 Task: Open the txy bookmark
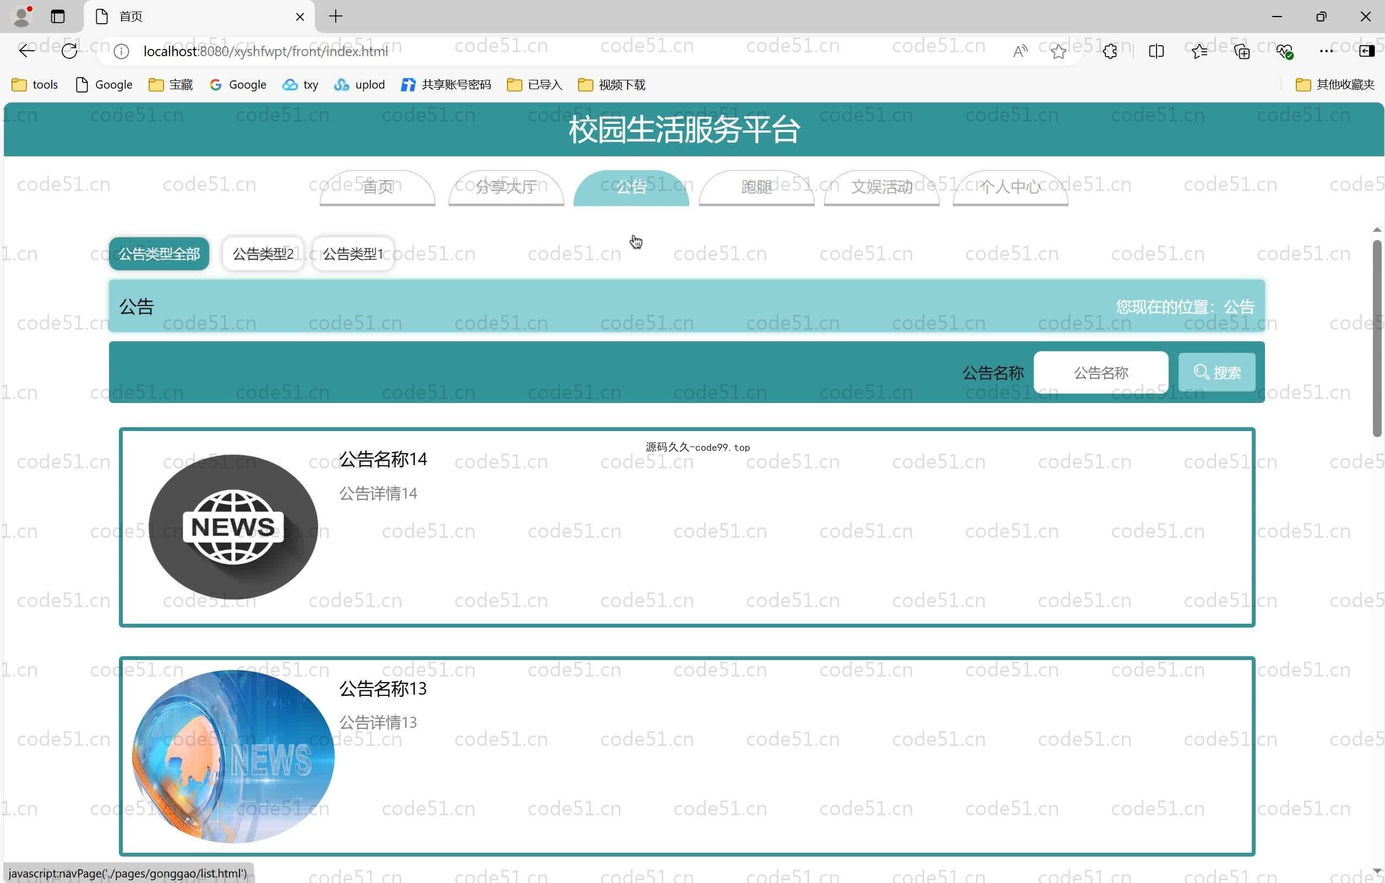(x=300, y=85)
